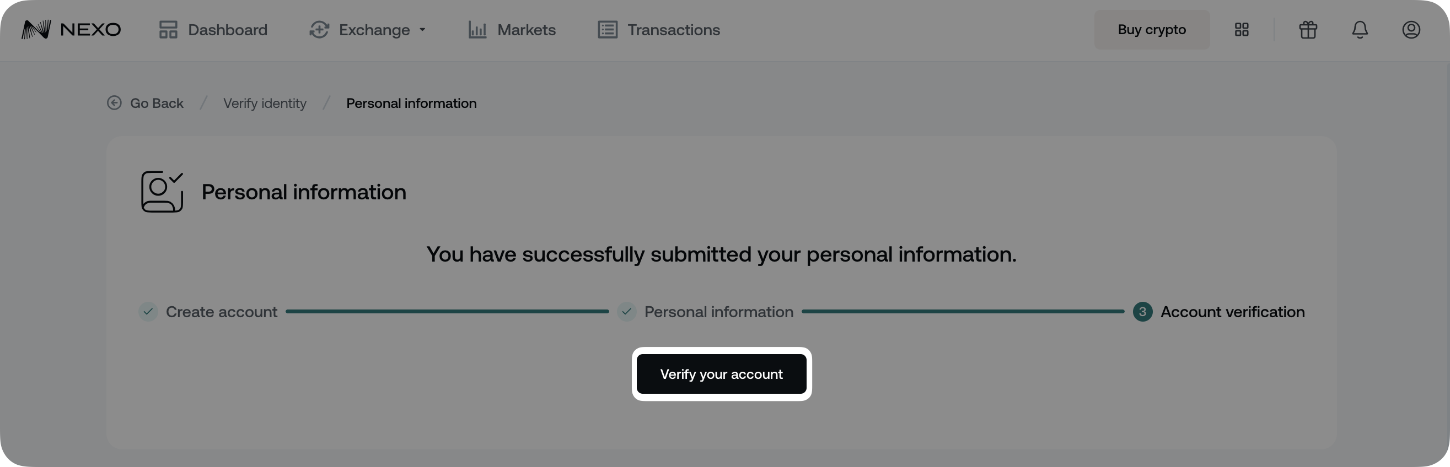Click the Go Back link
Viewport: 1450px width, 467px height.
point(144,103)
